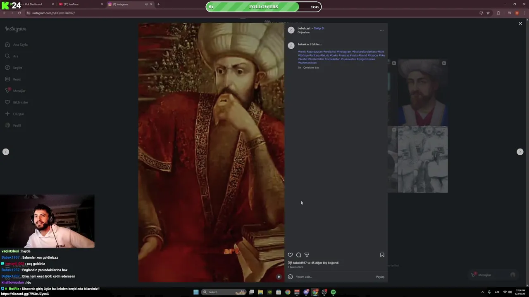The image size is (529, 297).
Task: Click the #turkmenistan hashtag
Action: pyautogui.click(x=307, y=63)
